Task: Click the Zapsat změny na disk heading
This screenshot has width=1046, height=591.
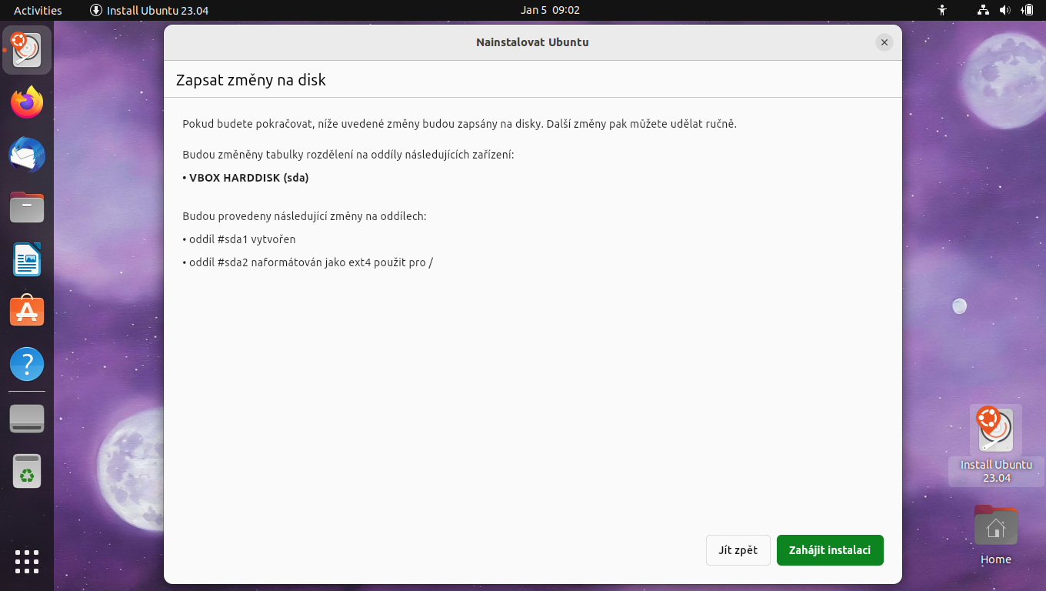Action: tap(251, 80)
